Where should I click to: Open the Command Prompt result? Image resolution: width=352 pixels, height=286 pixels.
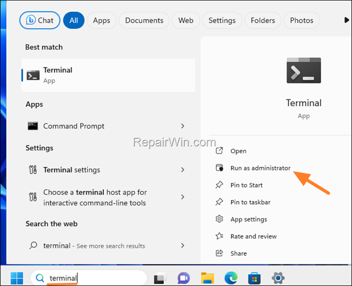pyautogui.click(x=108, y=126)
